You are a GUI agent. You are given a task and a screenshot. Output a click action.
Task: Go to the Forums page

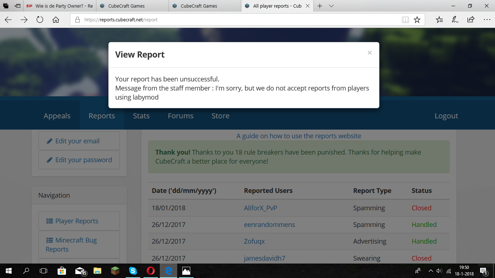pos(180,116)
